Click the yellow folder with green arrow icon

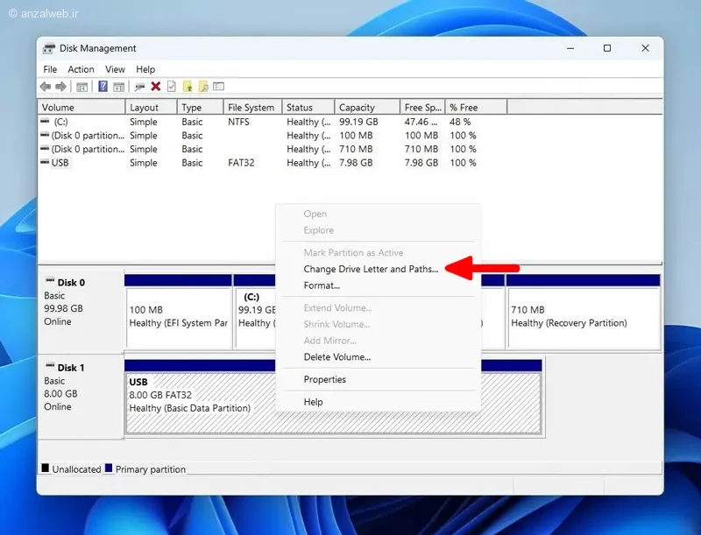tap(188, 87)
